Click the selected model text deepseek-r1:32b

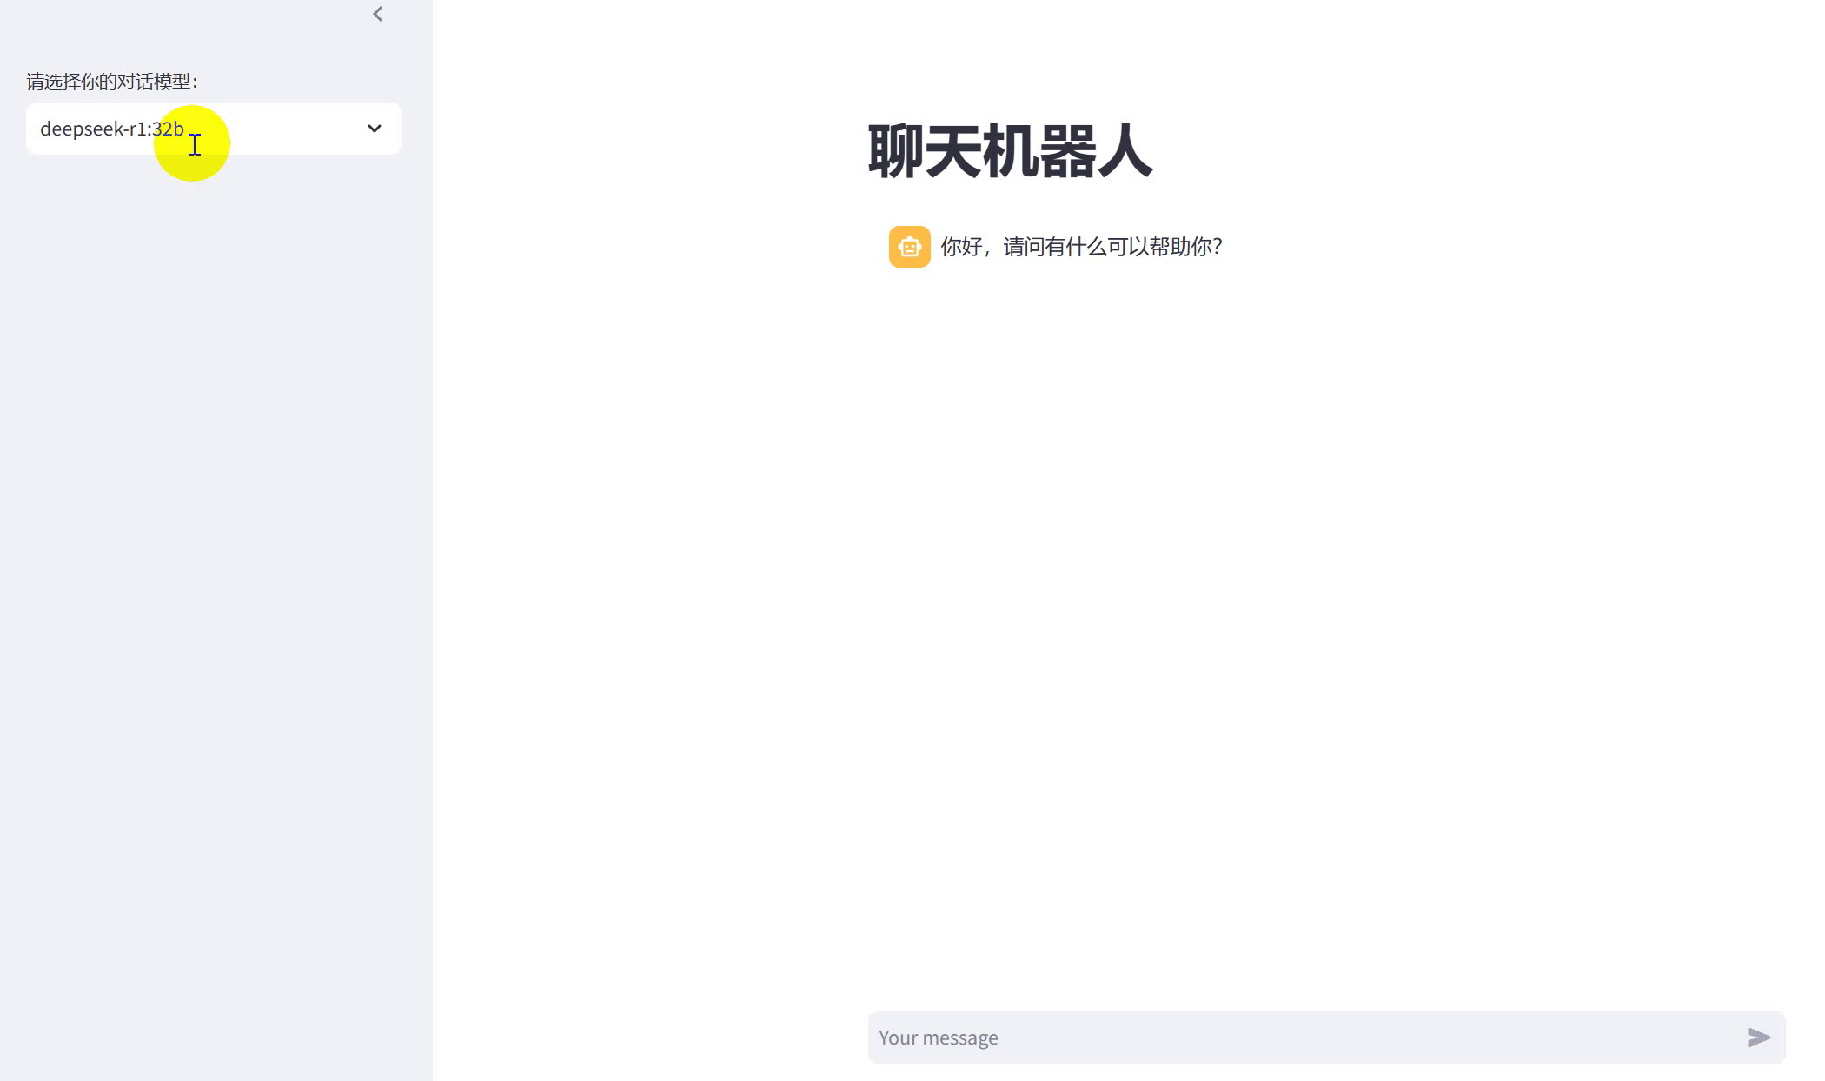click(x=111, y=129)
